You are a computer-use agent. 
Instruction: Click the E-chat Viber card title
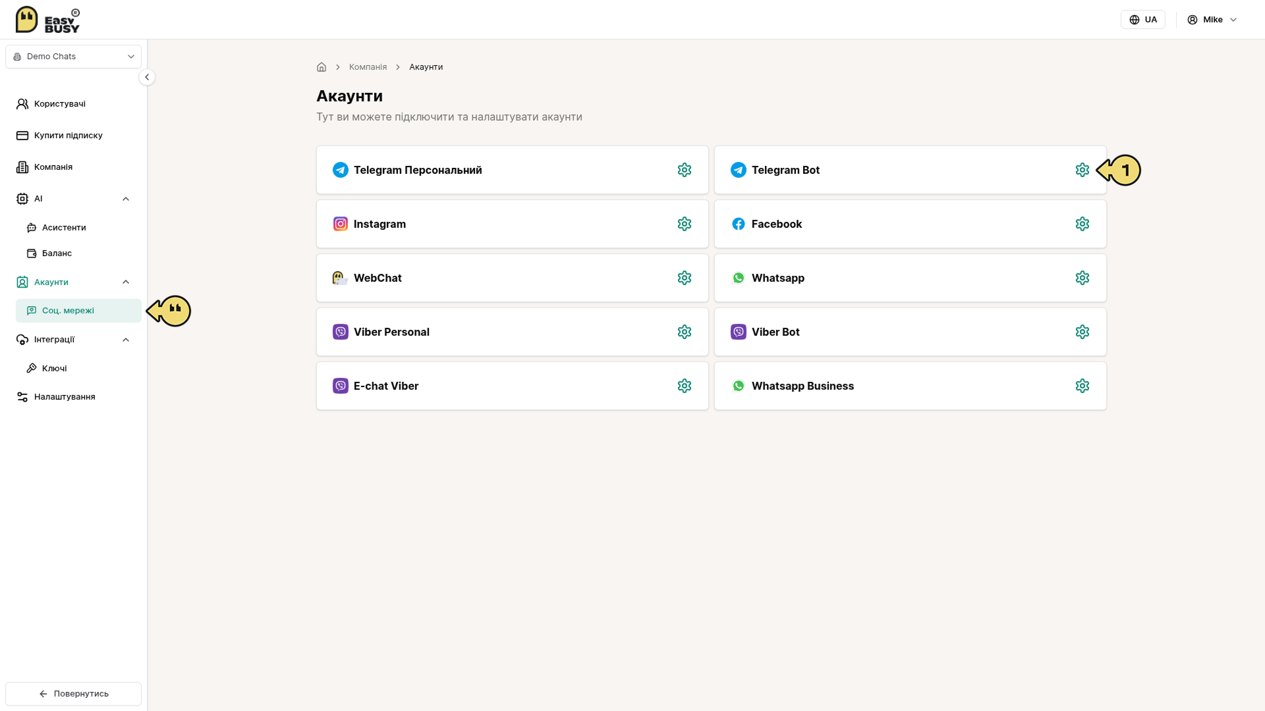(386, 386)
